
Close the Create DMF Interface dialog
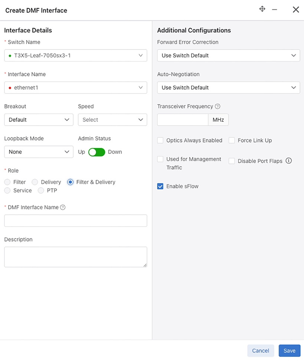(296, 10)
